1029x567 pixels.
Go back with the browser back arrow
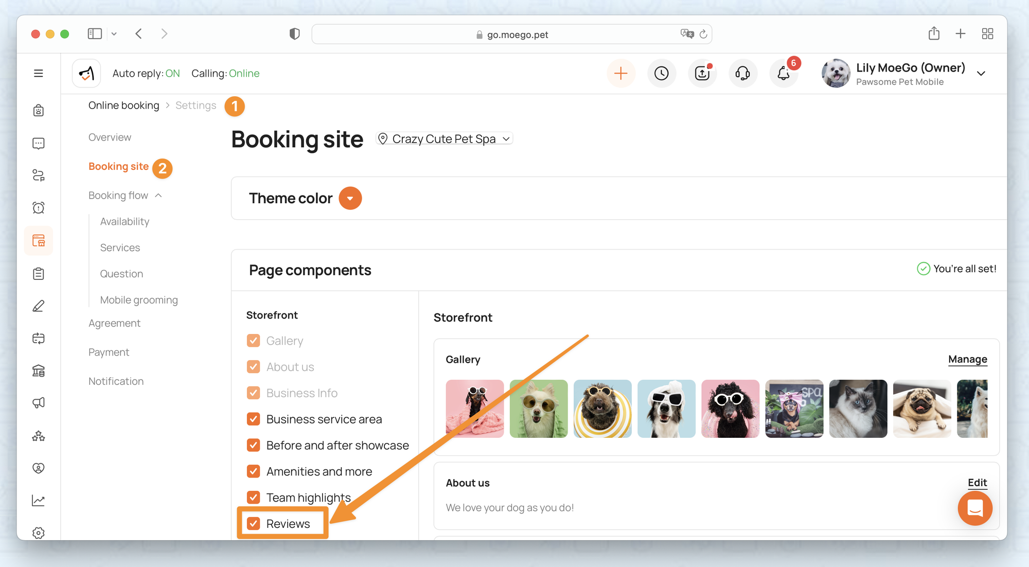(138, 33)
